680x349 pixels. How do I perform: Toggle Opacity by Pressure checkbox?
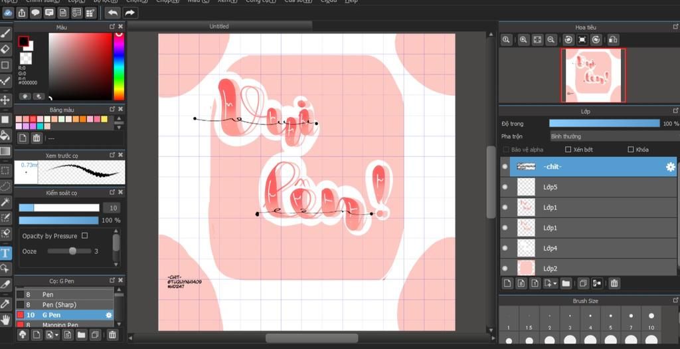84,236
